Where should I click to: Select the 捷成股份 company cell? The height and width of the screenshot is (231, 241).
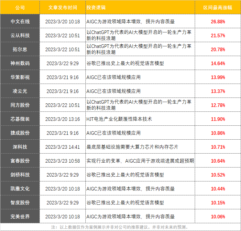coord(20,133)
